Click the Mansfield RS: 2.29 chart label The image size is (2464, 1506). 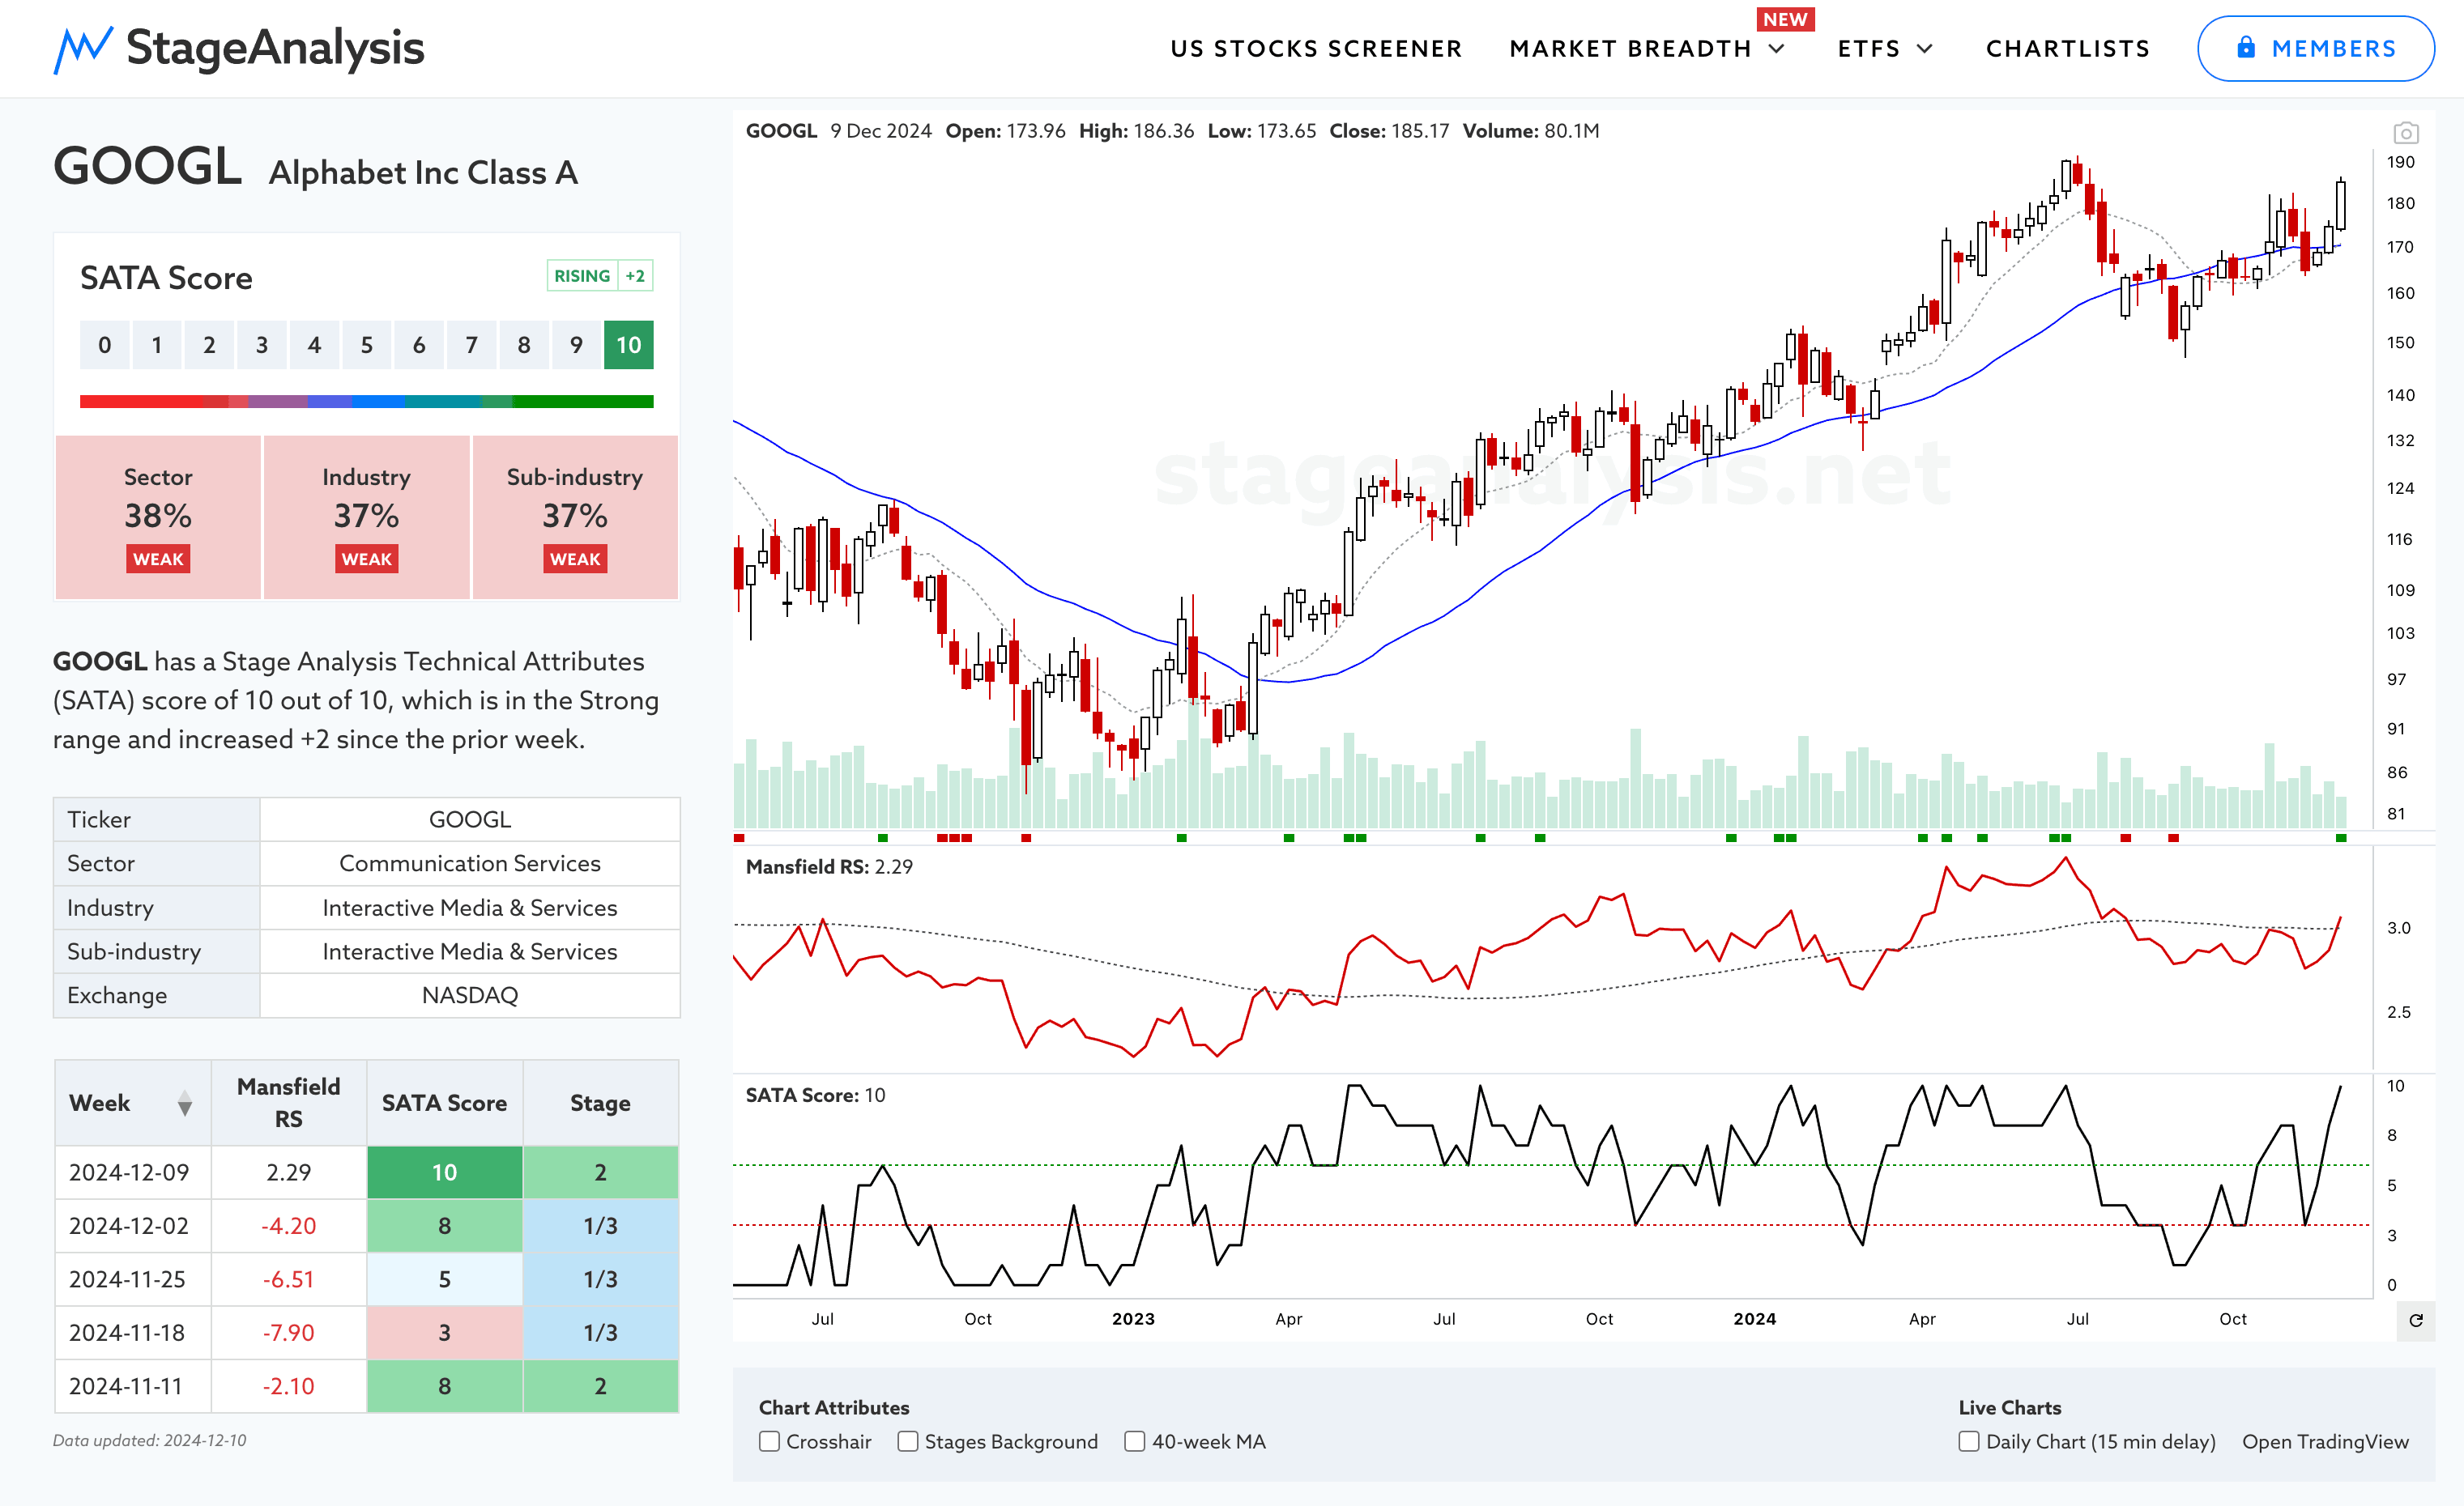click(x=829, y=866)
